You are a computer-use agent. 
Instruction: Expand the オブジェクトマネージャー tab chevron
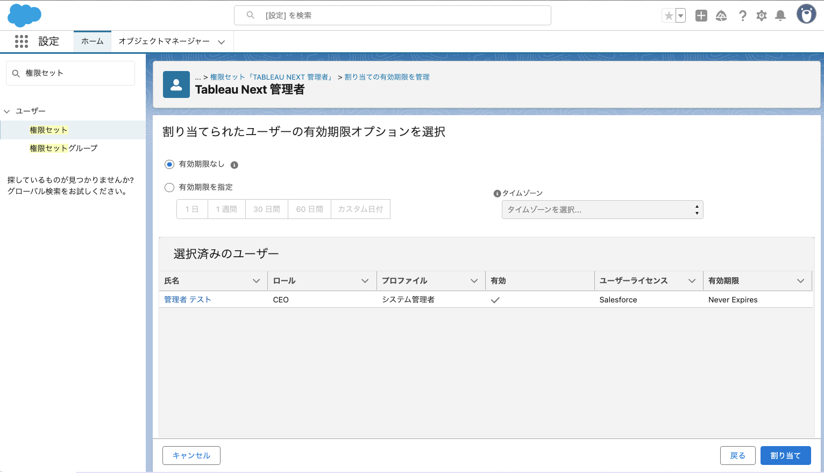222,42
